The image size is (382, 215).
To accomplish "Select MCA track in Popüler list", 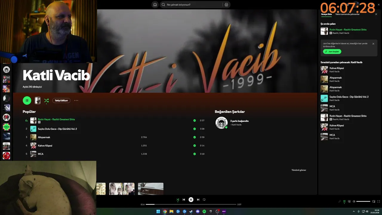I will click(x=41, y=154).
